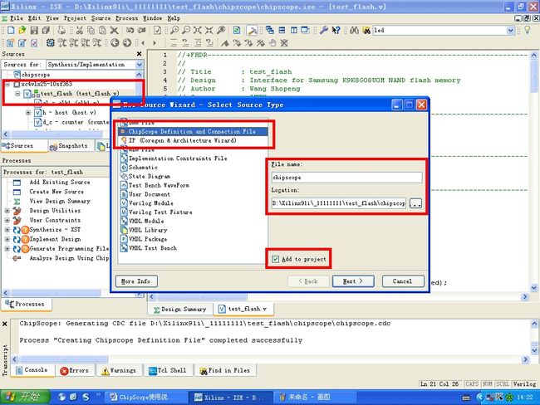Click the Next button in wizard
Image resolution: width=540 pixels, height=405 pixels.
(353, 281)
